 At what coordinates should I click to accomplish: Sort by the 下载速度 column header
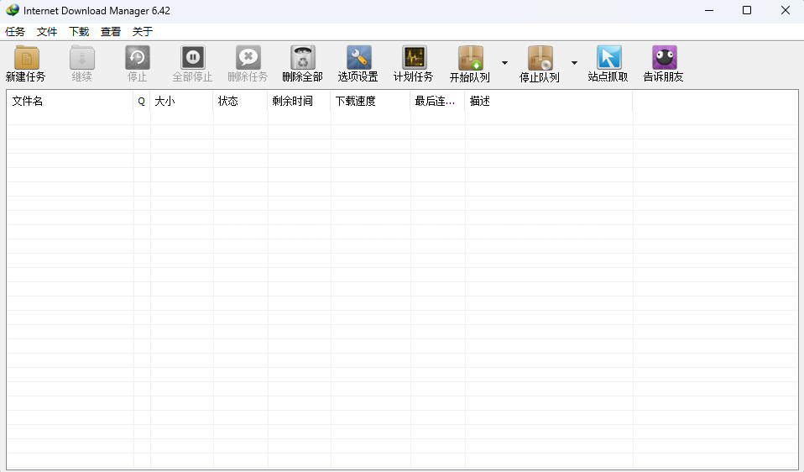tap(371, 101)
